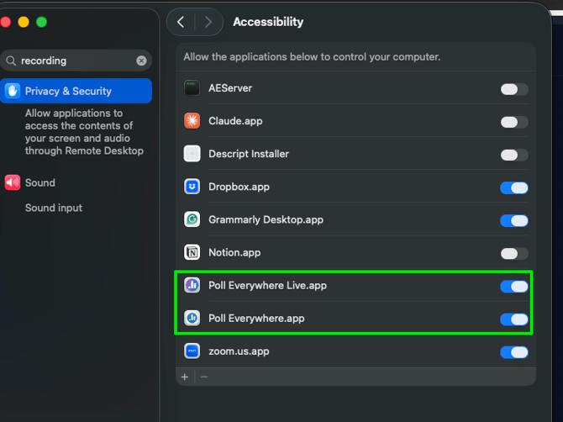The width and height of the screenshot is (563, 422).
Task: Turn on the Descript Installer switch
Action: (x=514, y=156)
